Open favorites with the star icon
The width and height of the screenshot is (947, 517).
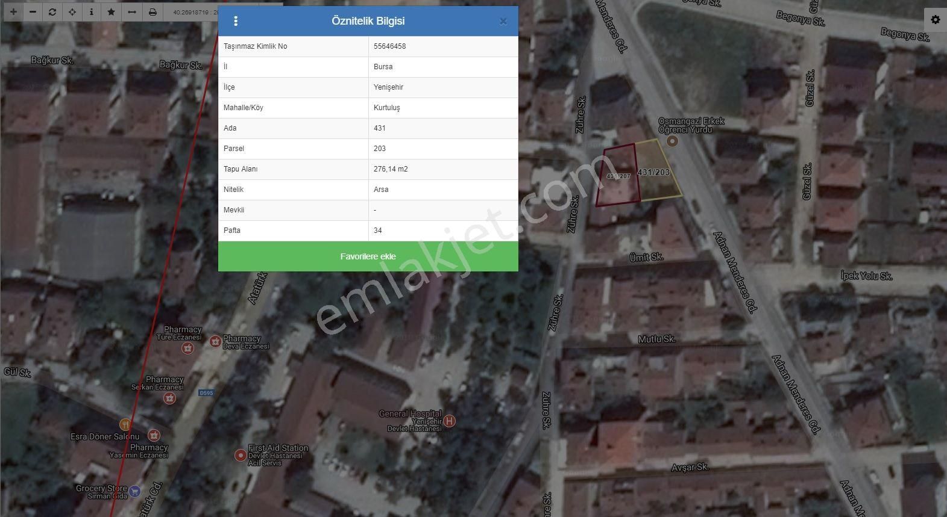[112, 12]
